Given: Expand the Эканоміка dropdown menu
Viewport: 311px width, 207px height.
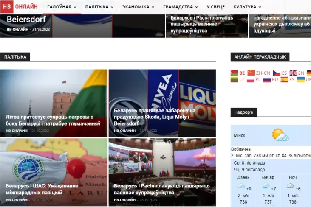Looking at the screenshot, I should [138, 7].
